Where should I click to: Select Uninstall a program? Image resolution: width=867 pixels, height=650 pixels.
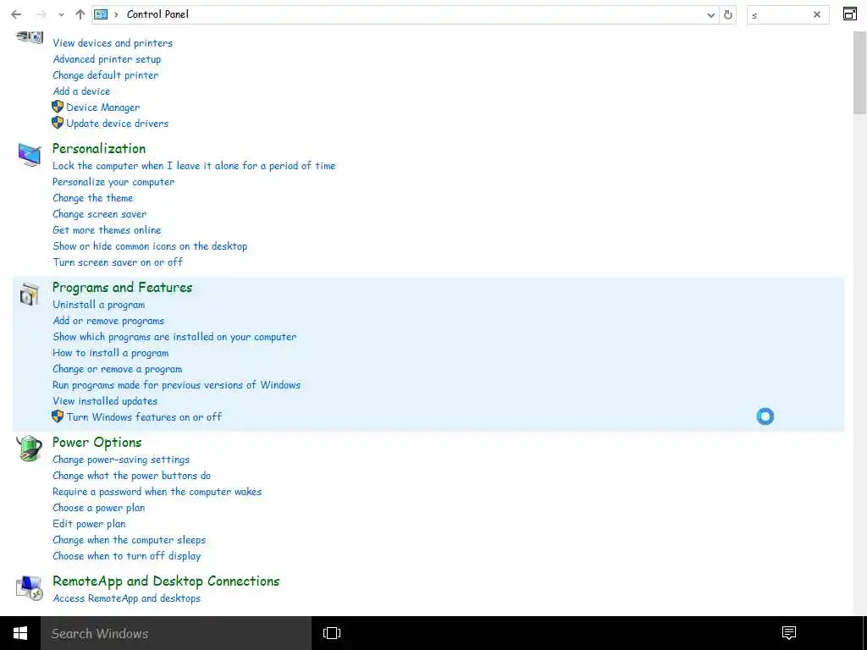tap(99, 305)
